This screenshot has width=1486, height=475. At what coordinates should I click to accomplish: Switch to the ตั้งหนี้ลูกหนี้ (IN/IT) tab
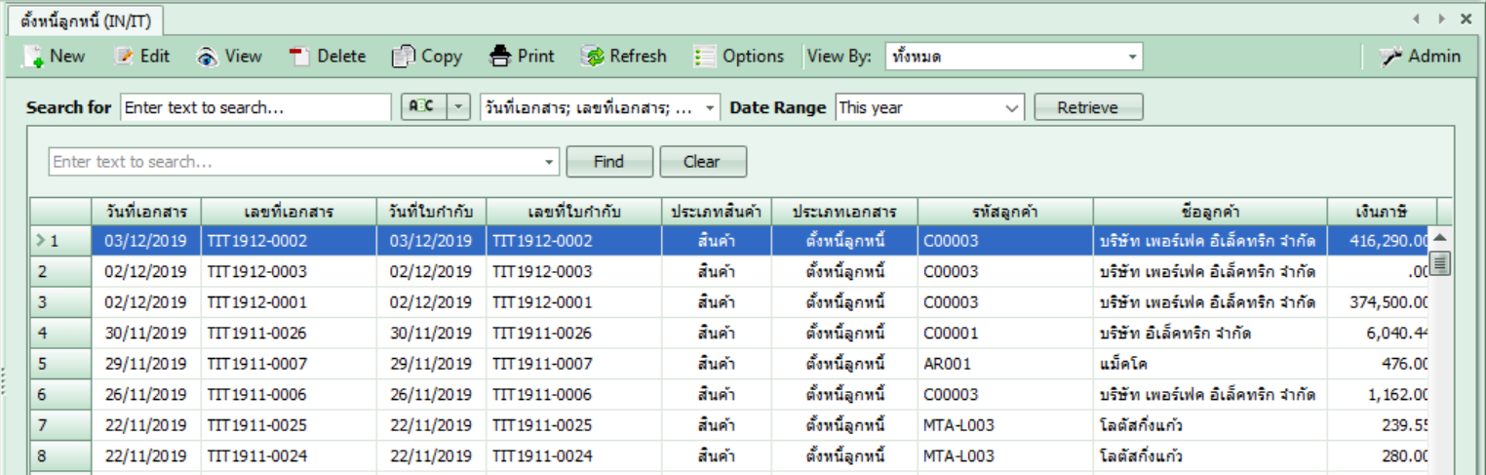click(85, 19)
